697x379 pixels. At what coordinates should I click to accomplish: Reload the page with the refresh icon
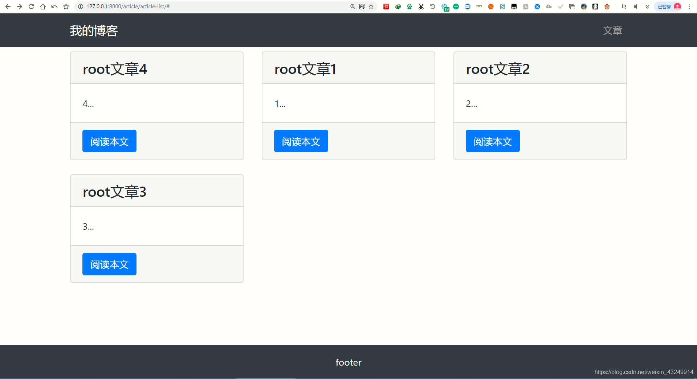(31, 7)
